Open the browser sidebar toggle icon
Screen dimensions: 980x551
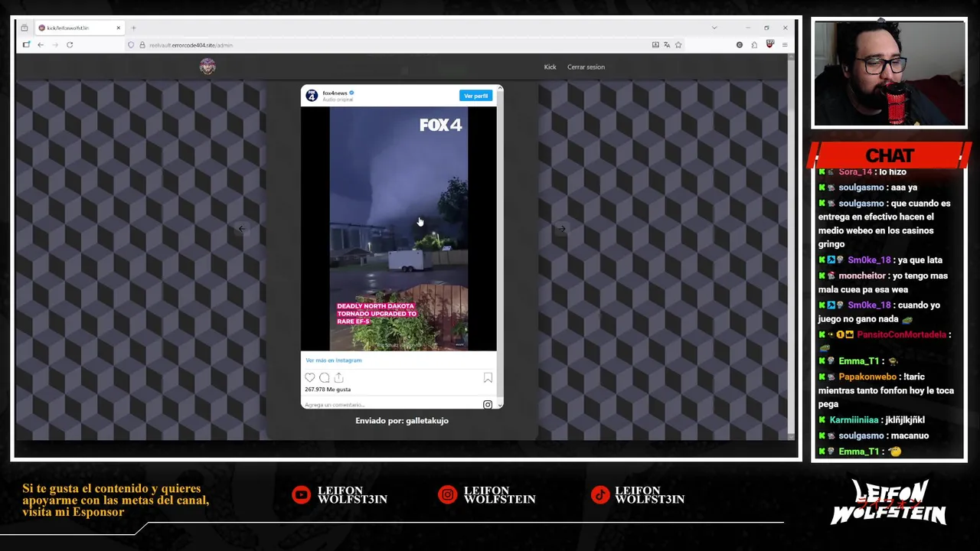click(x=26, y=45)
